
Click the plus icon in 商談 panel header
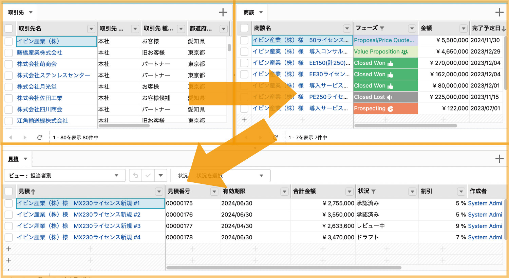(x=499, y=13)
